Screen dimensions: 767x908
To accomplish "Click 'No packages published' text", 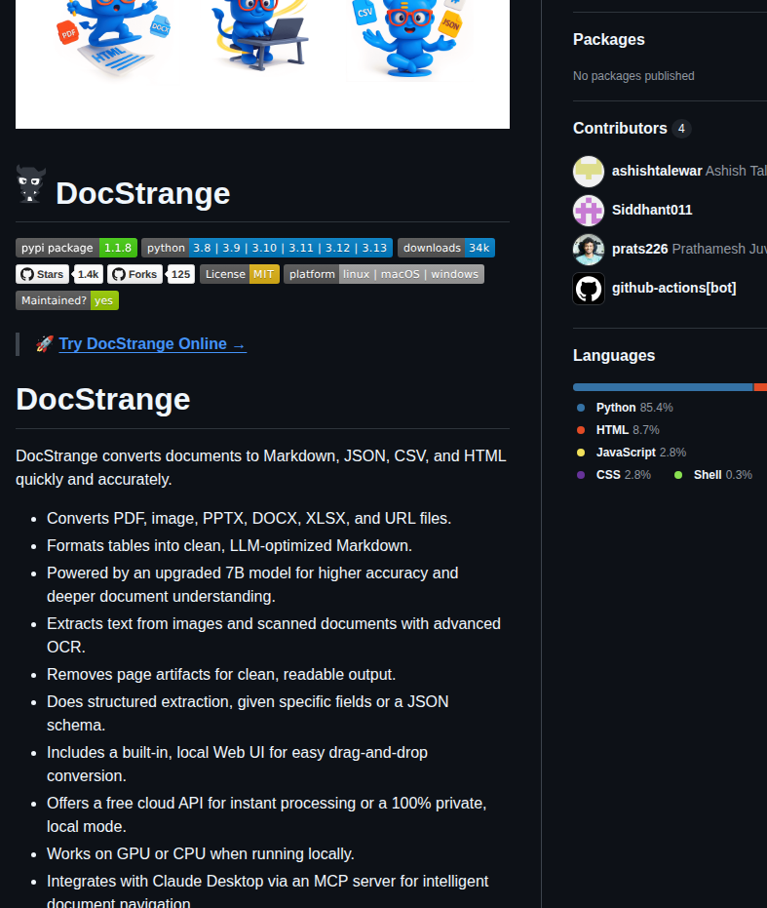I will point(633,76).
